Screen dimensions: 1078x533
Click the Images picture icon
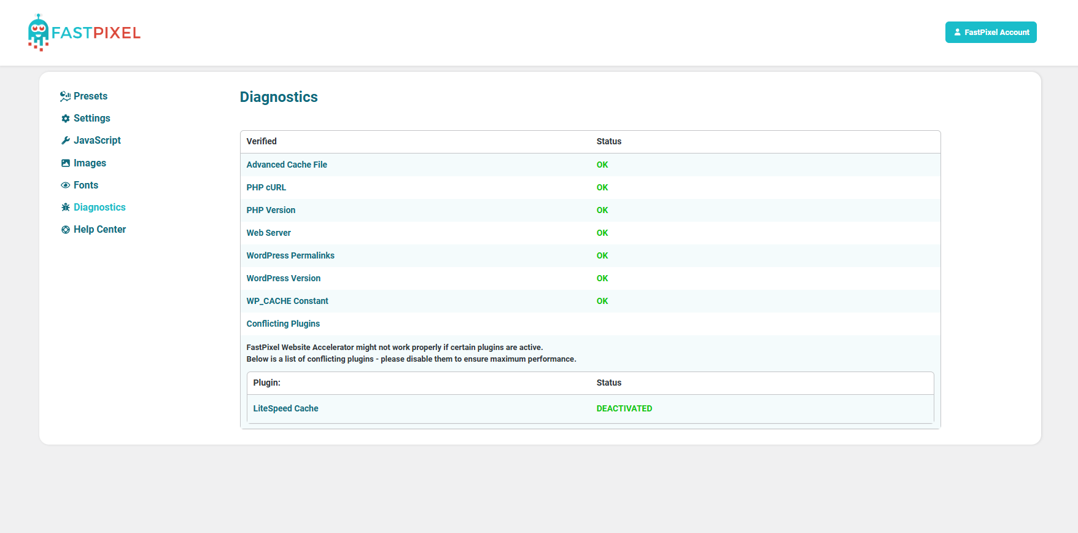coord(66,163)
